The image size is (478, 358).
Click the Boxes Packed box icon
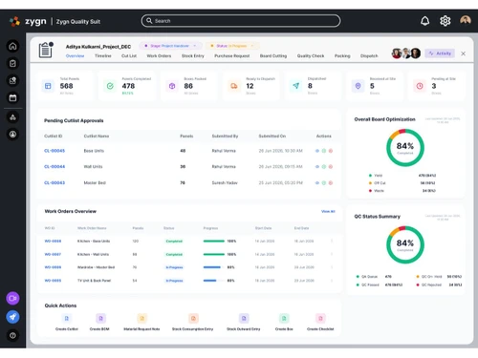(x=172, y=86)
